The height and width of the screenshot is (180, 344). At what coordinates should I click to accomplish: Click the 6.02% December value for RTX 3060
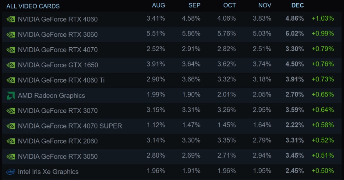point(295,33)
